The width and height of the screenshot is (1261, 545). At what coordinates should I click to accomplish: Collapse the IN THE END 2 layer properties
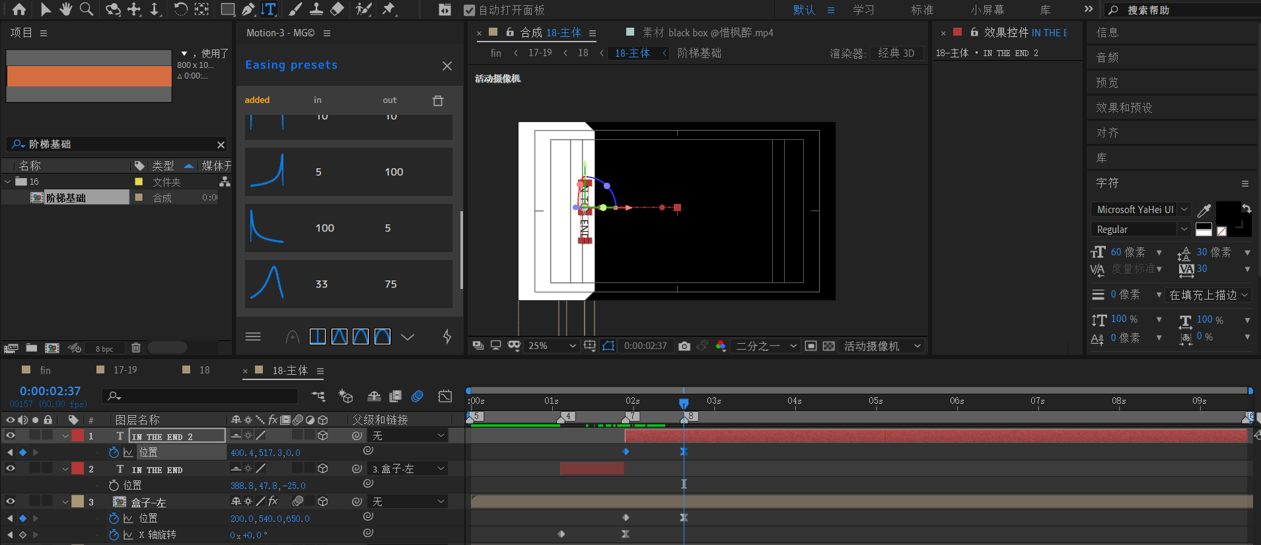coord(65,435)
